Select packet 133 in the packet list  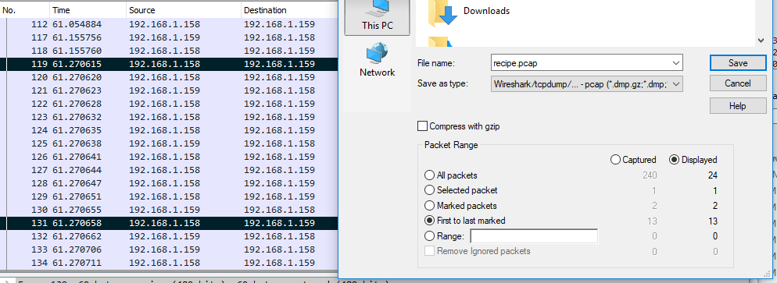coord(169,249)
